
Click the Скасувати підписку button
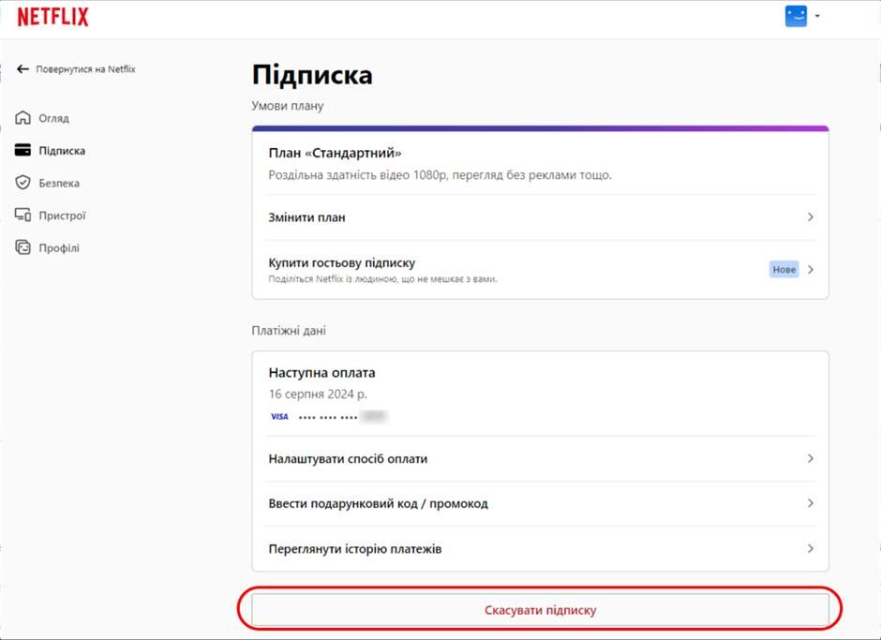pyautogui.click(x=541, y=609)
